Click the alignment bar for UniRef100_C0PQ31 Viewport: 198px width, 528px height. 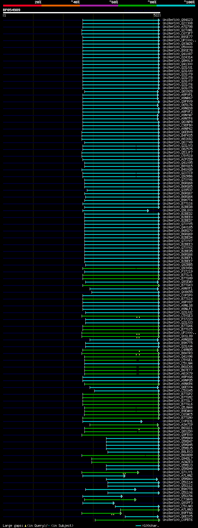pyautogui.click(x=113, y=421)
